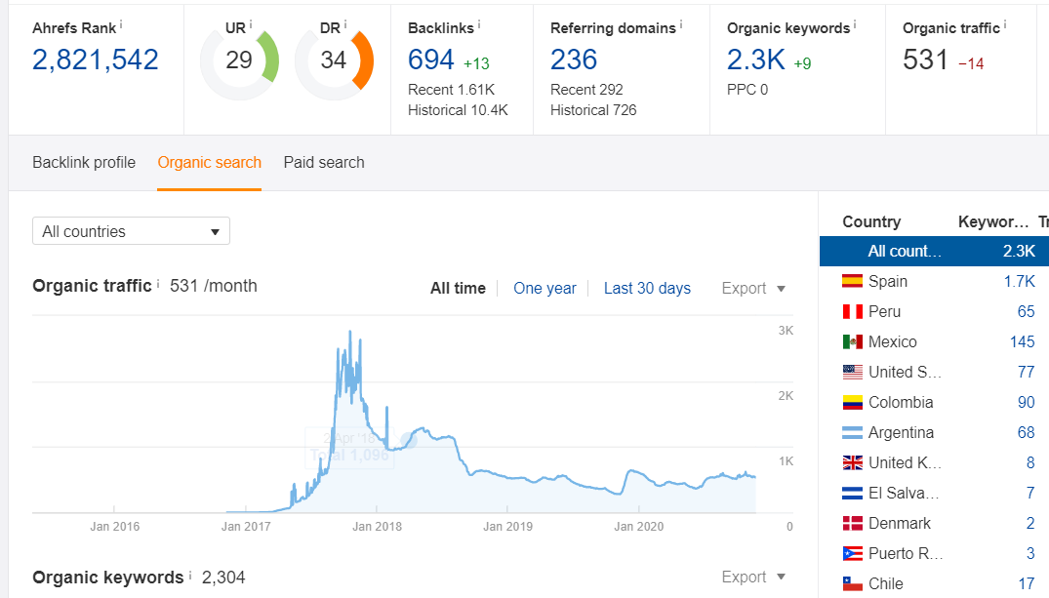Click the Backlinks info icon
1049x598 pixels.
[x=479, y=24]
